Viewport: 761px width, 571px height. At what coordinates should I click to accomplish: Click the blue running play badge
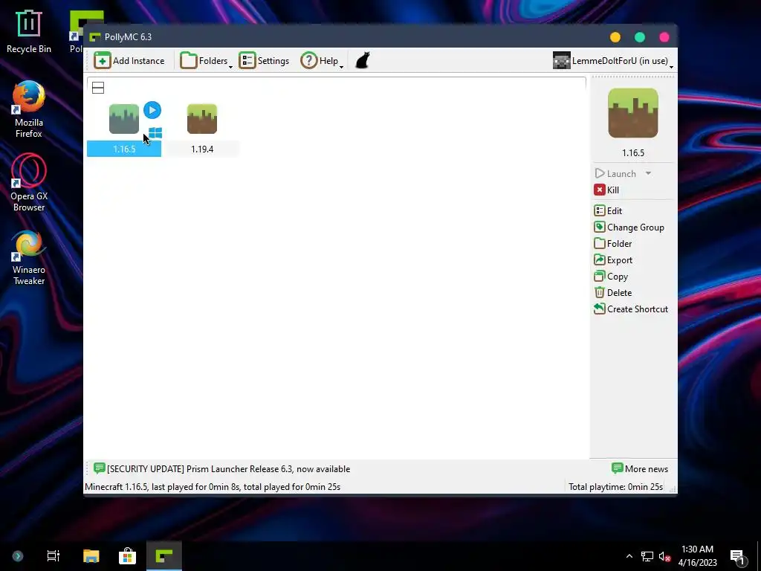click(x=152, y=110)
